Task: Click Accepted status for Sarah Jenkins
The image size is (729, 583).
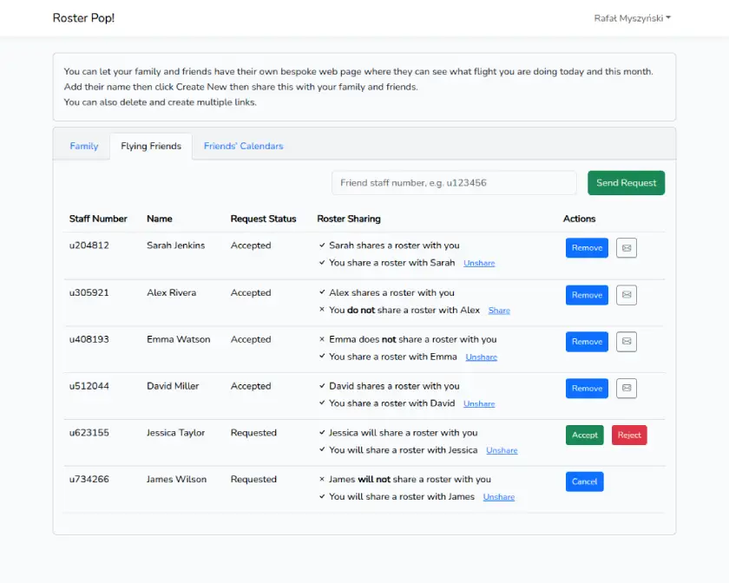Action: [251, 246]
